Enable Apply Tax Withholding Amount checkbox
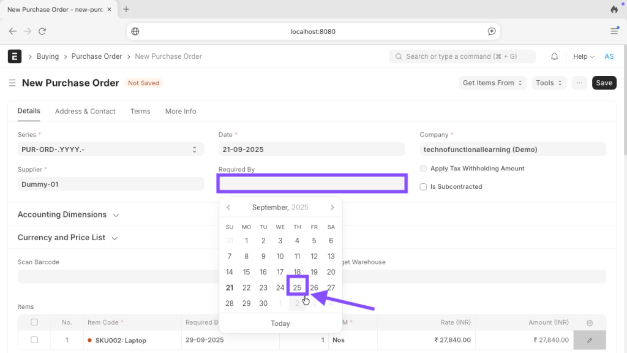Screen dimensions: 627x353 click(424, 169)
